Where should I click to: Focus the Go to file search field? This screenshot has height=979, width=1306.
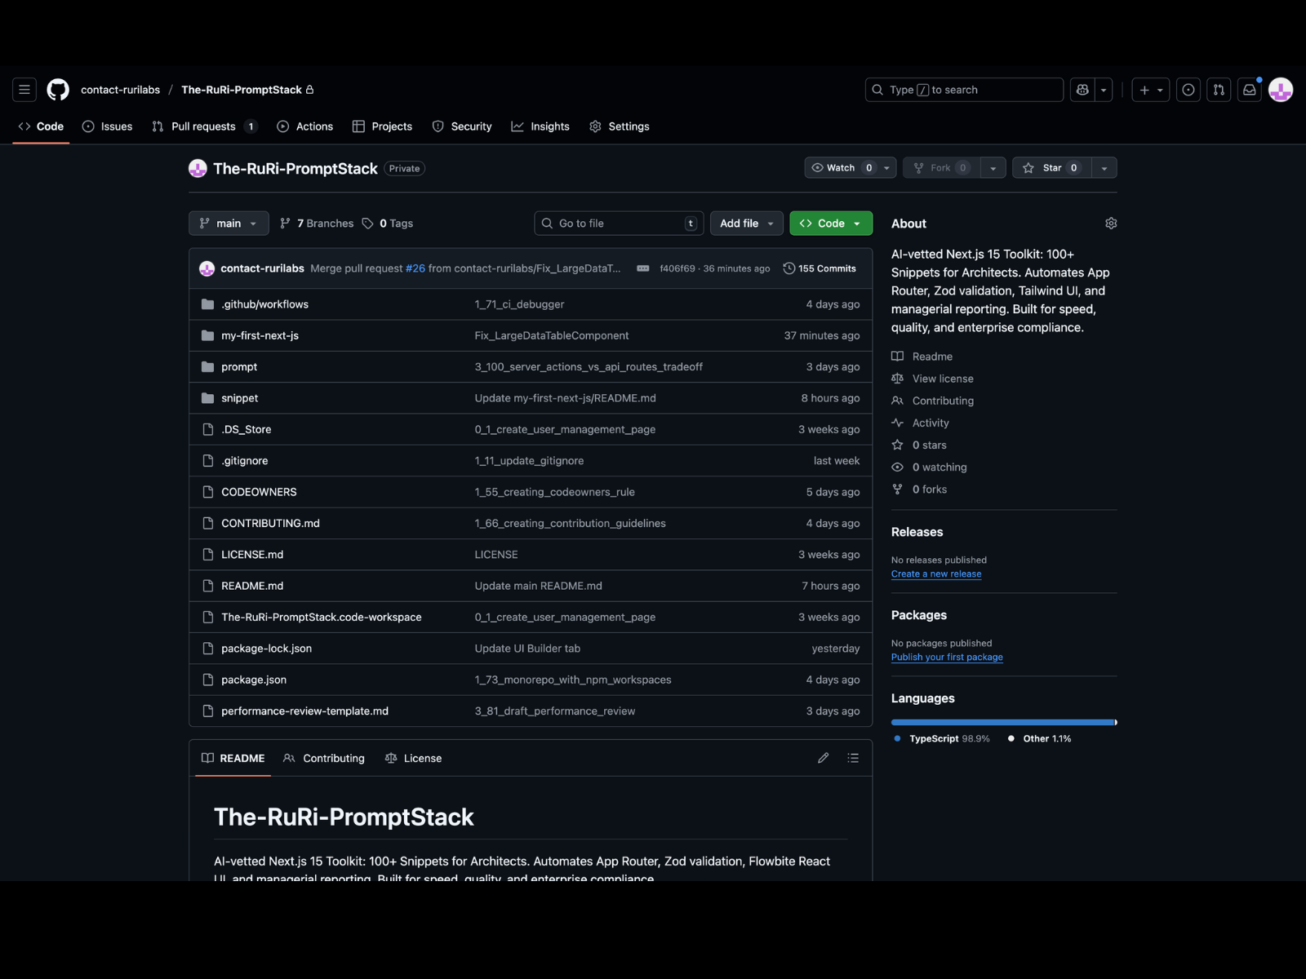pyautogui.click(x=619, y=224)
